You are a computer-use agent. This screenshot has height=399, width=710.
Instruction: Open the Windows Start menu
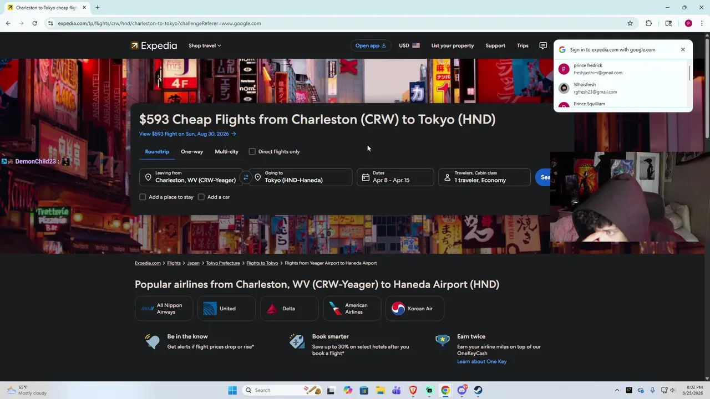232,390
